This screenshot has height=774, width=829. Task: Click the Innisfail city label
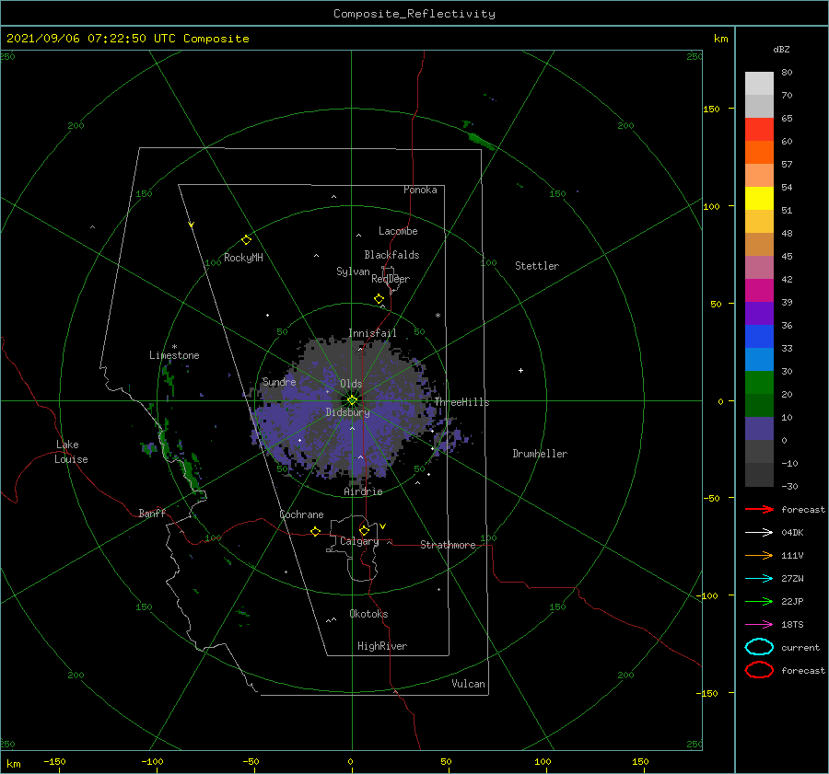pyautogui.click(x=372, y=333)
